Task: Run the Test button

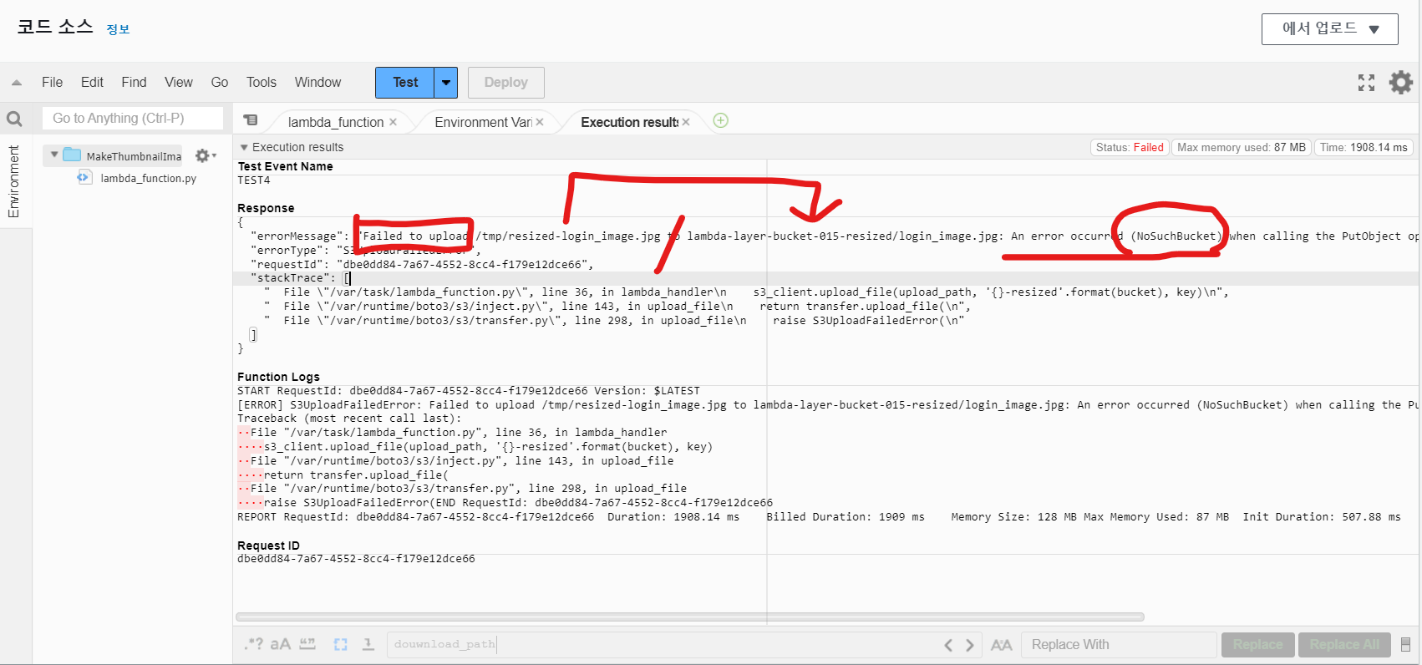Action: click(405, 83)
